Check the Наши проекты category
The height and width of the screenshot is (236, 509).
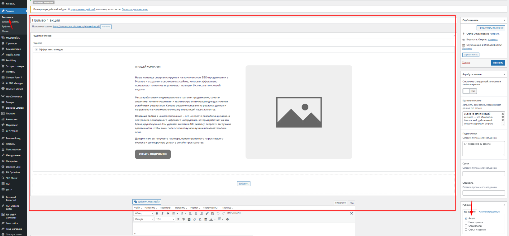pyautogui.click(x=466, y=222)
